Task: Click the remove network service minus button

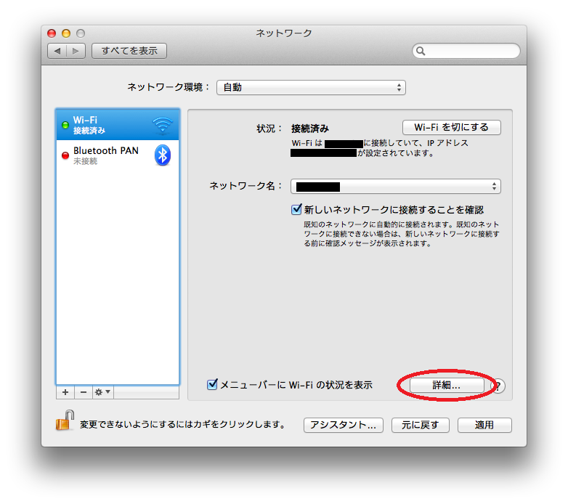Action: pyautogui.click(x=84, y=392)
